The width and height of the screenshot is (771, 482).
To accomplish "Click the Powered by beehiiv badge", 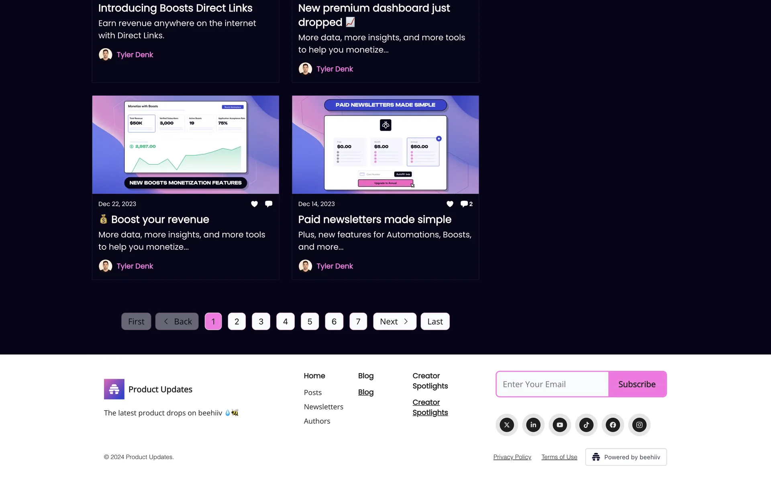I will tap(626, 457).
